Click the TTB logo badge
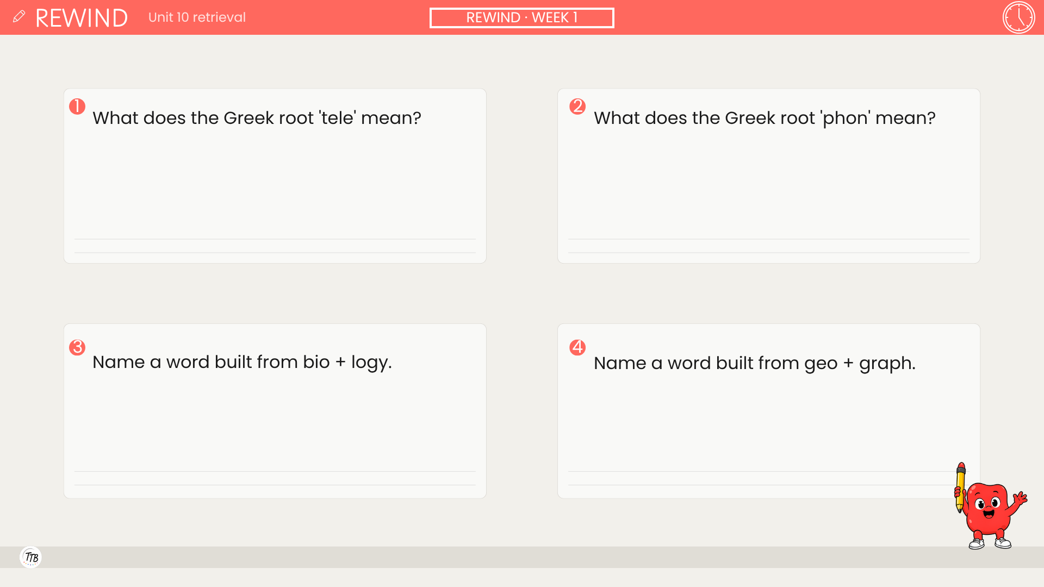Viewport: 1044px width, 587px height. 30,557
